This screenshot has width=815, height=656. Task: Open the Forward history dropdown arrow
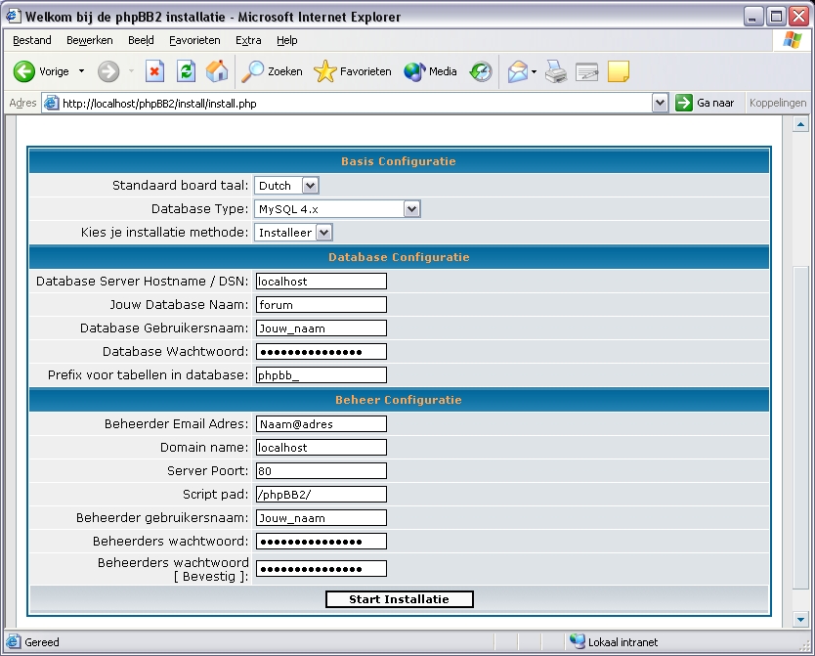tap(131, 71)
